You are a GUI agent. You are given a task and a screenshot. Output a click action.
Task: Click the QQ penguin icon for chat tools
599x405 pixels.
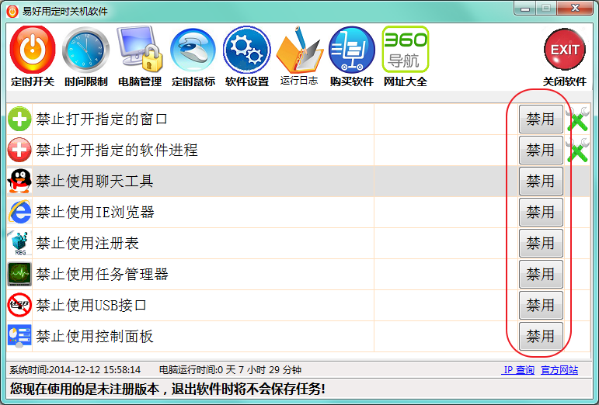click(19, 181)
